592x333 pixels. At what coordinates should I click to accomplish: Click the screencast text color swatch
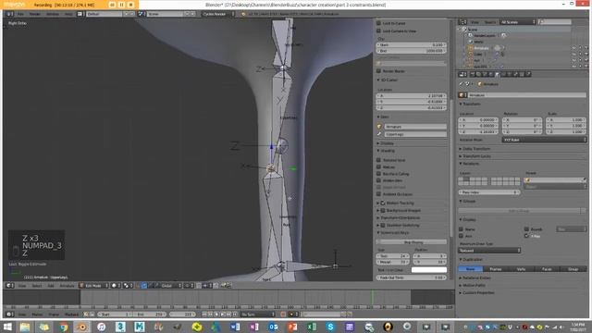click(429, 270)
